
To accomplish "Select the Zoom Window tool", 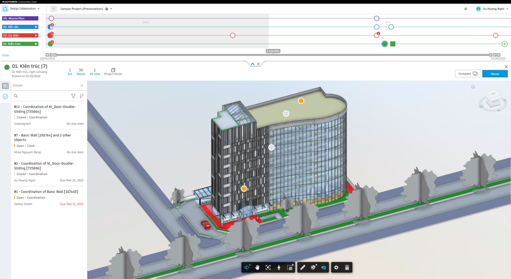I will (x=290, y=267).
